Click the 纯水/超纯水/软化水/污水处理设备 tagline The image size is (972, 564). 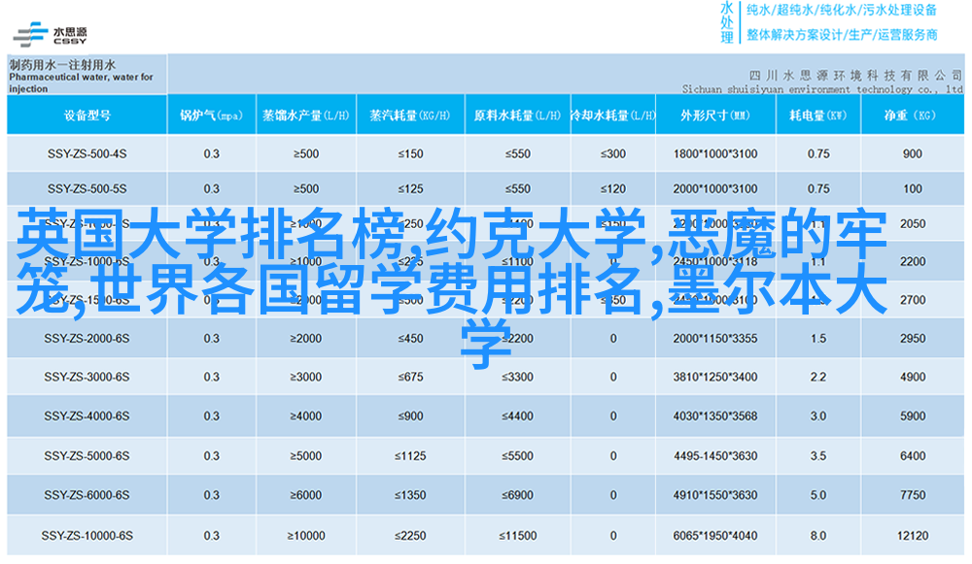pos(841,10)
